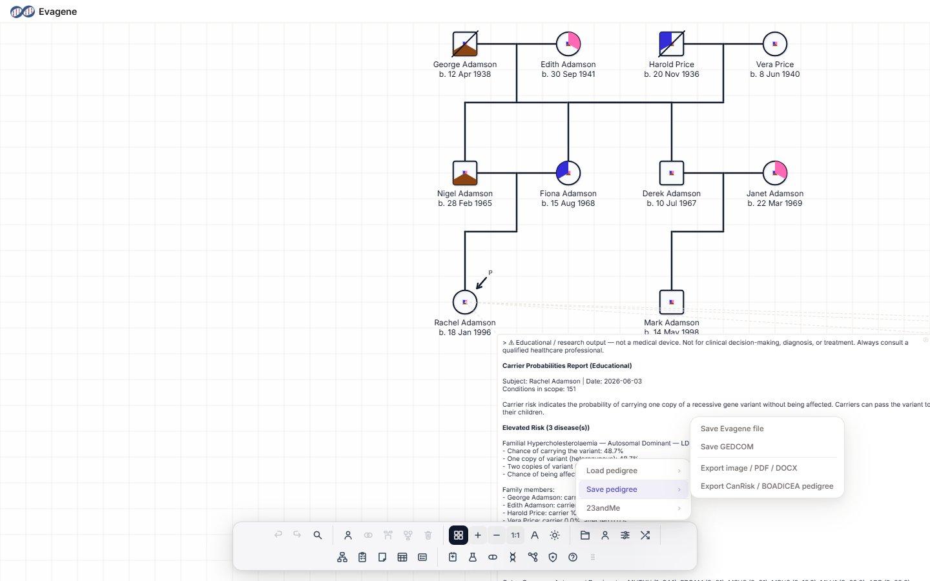Click the toolbar drag handle dots
930x581 pixels.
click(593, 557)
